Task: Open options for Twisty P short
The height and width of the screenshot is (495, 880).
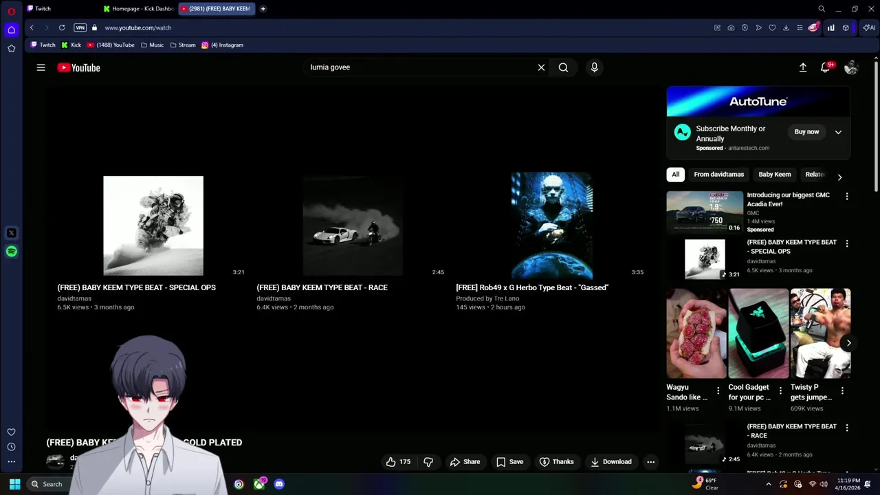Action: (x=842, y=390)
